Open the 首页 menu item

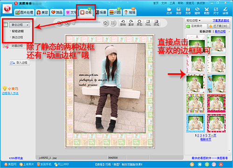[x=156, y=3]
